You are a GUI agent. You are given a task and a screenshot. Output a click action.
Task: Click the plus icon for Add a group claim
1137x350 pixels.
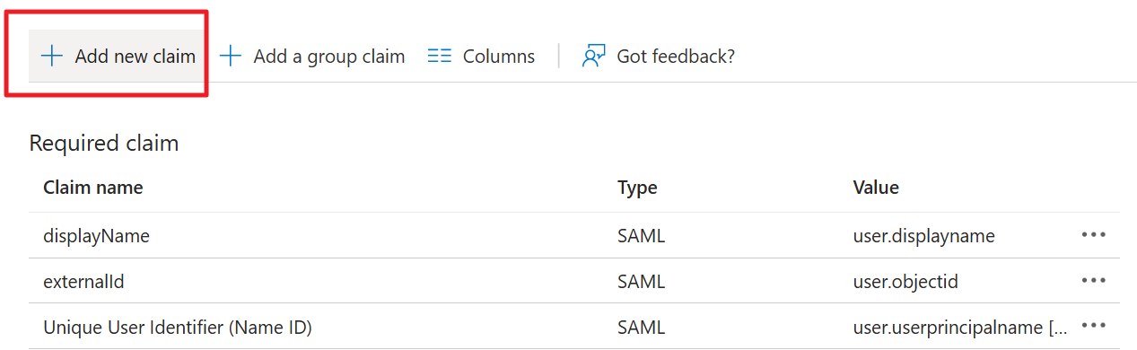pos(232,56)
